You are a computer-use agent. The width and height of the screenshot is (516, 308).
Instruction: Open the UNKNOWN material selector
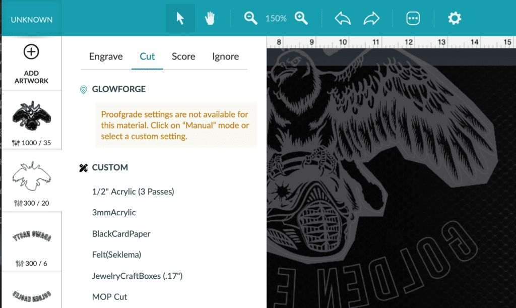[x=32, y=20]
